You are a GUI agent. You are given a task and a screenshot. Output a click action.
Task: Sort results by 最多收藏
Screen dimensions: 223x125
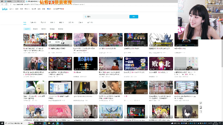(60, 29)
